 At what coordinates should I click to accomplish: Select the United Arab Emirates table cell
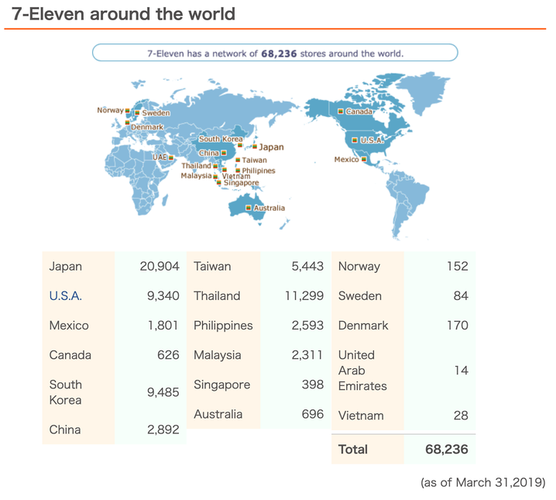pos(367,371)
